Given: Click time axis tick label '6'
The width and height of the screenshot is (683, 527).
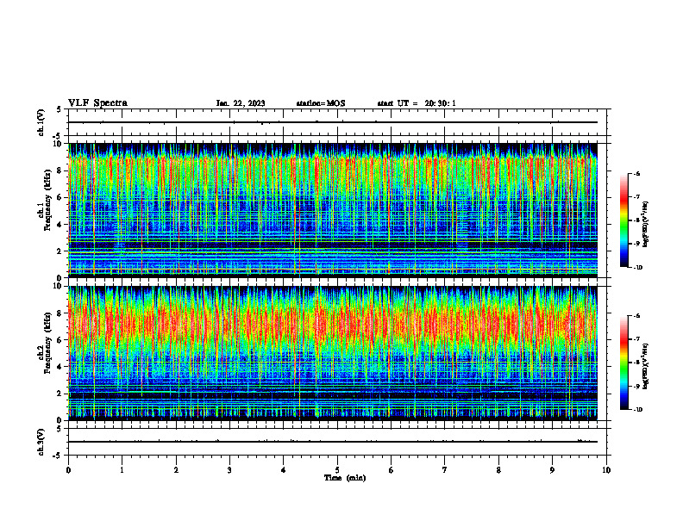Looking at the screenshot, I should 392,470.
